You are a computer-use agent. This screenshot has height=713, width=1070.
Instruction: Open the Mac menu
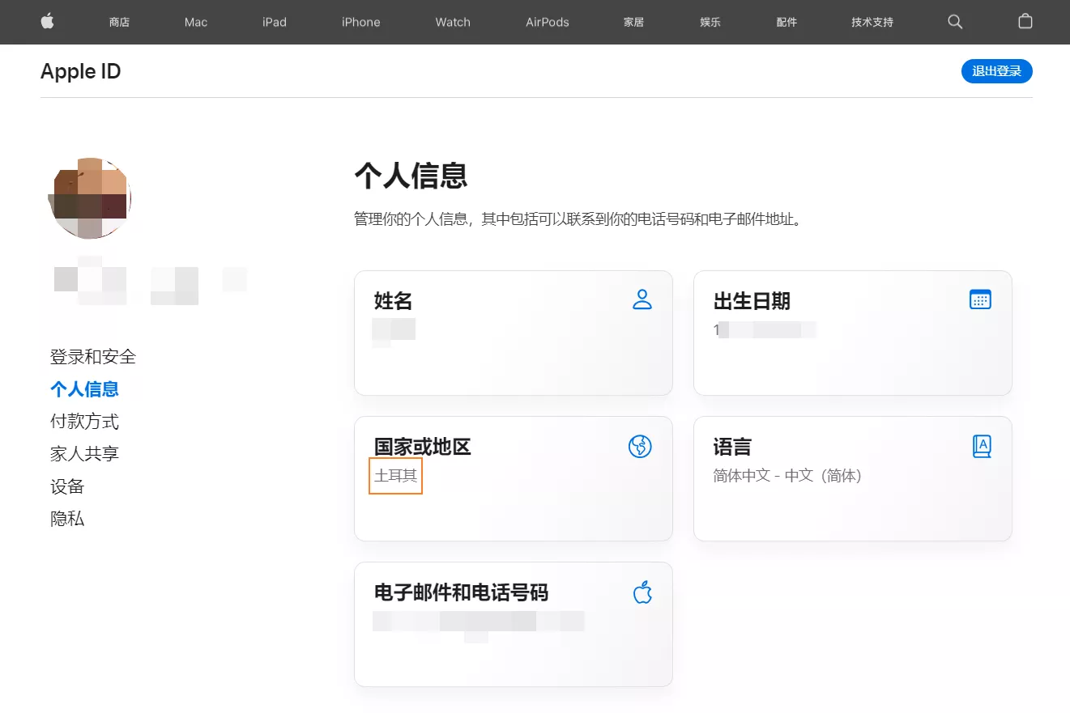tap(196, 22)
